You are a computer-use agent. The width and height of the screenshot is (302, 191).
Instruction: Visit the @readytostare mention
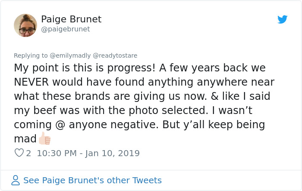[115, 55]
